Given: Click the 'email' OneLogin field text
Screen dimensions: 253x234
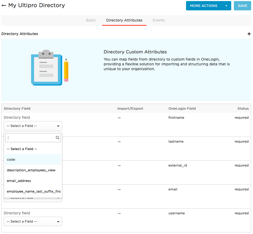Looking at the screenshot, I should pyautogui.click(x=173, y=189).
